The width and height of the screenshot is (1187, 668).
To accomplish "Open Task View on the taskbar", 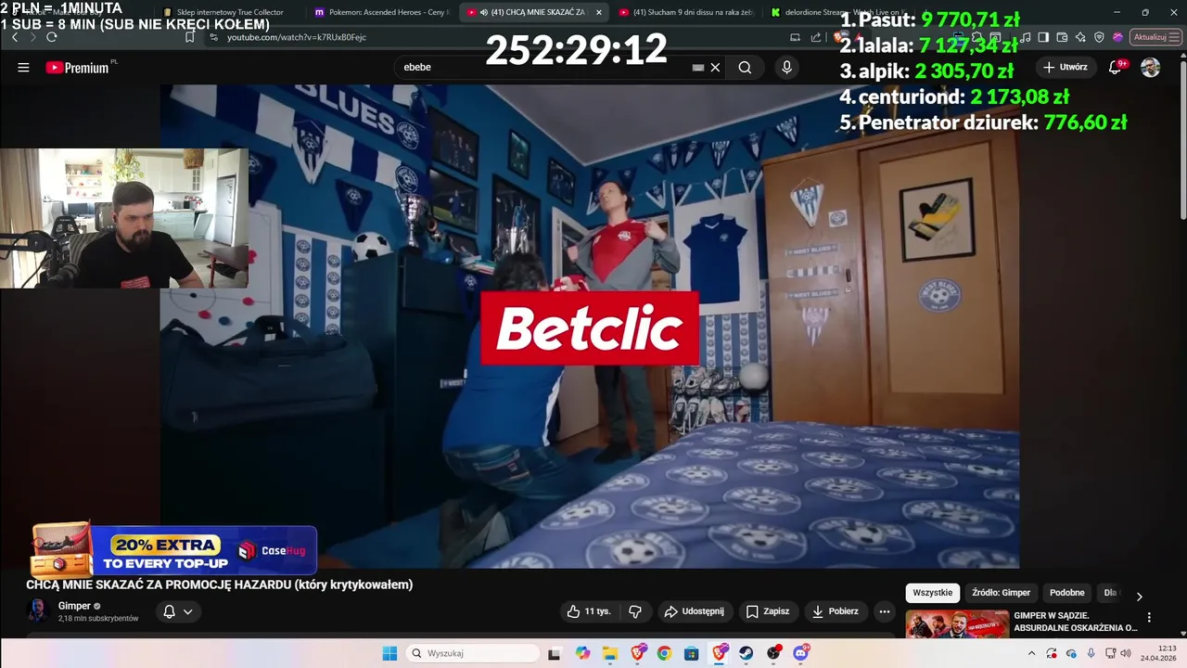I will coord(555,653).
